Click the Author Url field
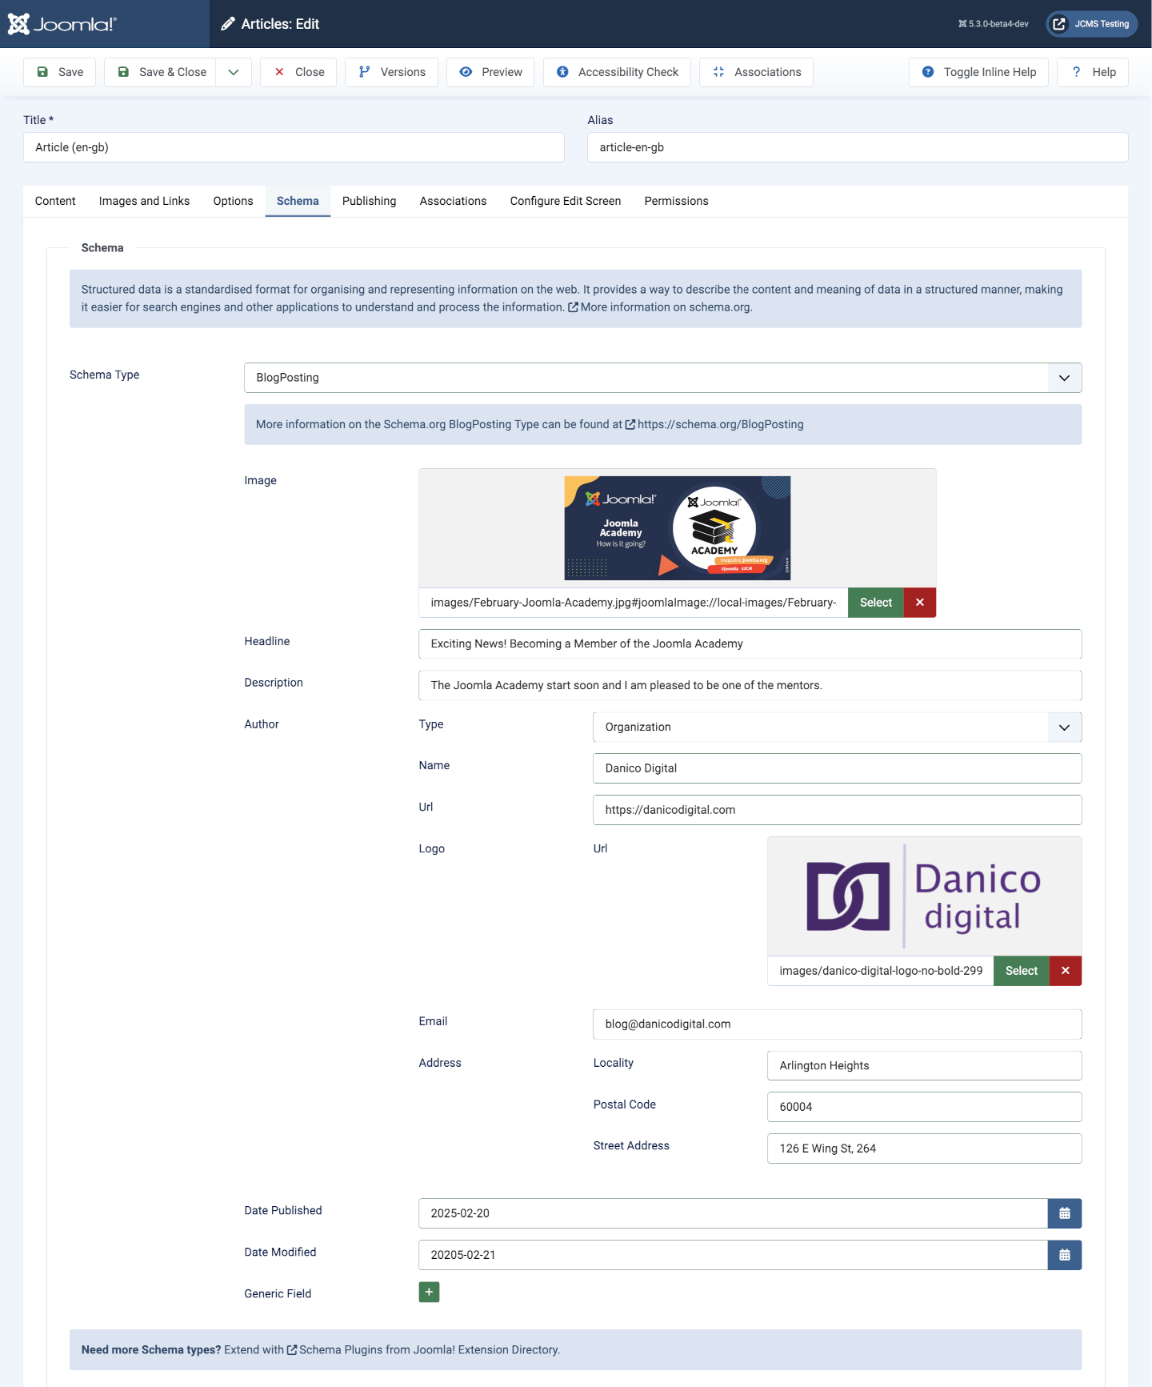The image size is (1152, 1387). point(837,810)
